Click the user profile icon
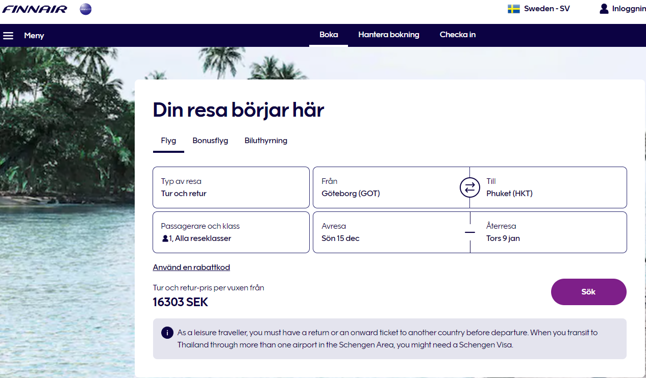This screenshot has width=646, height=378. [x=604, y=9]
